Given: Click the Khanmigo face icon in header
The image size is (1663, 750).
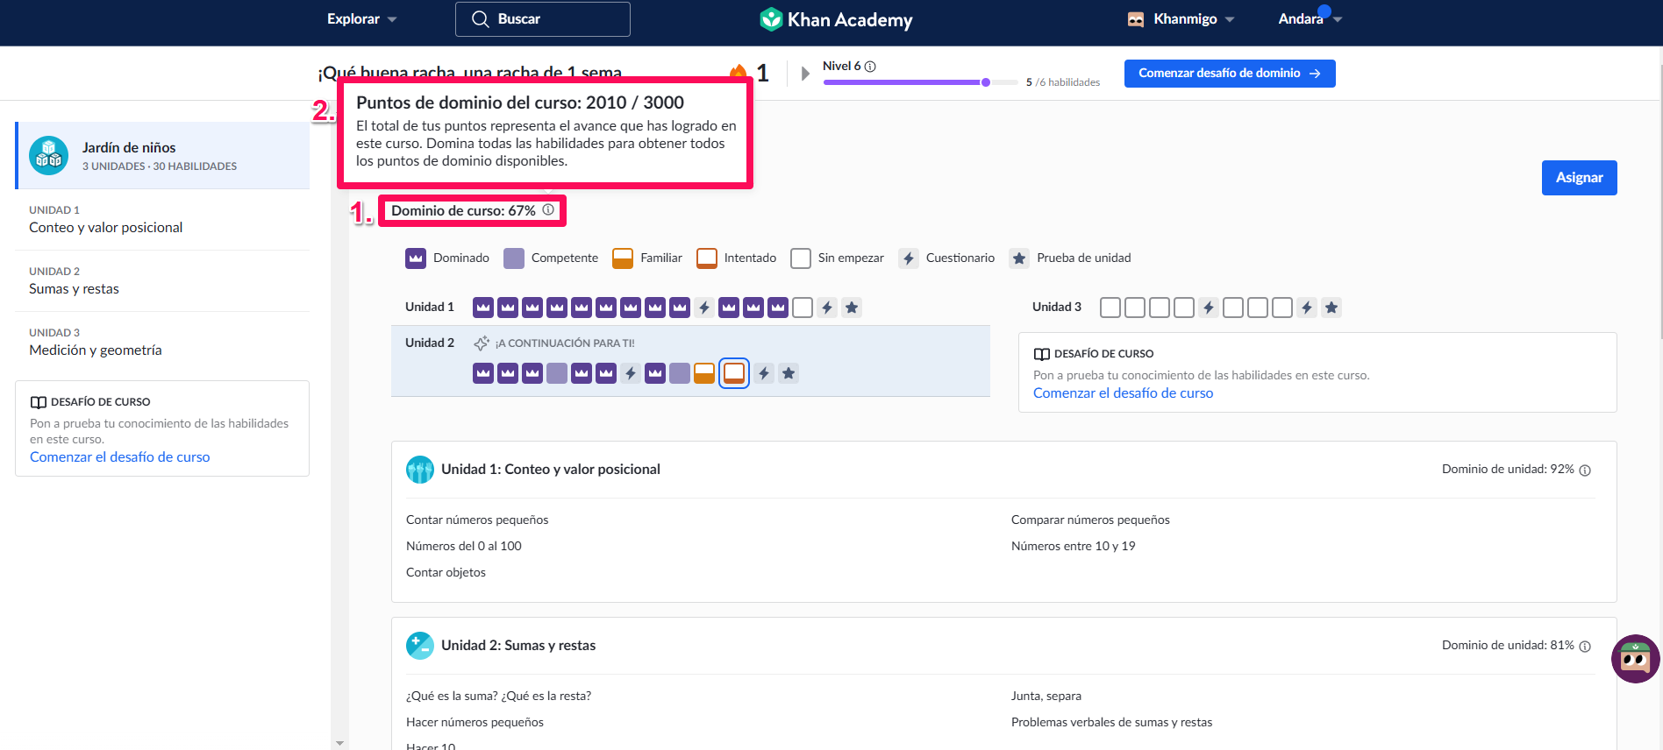Looking at the screenshot, I should click(x=1136, y=19).
